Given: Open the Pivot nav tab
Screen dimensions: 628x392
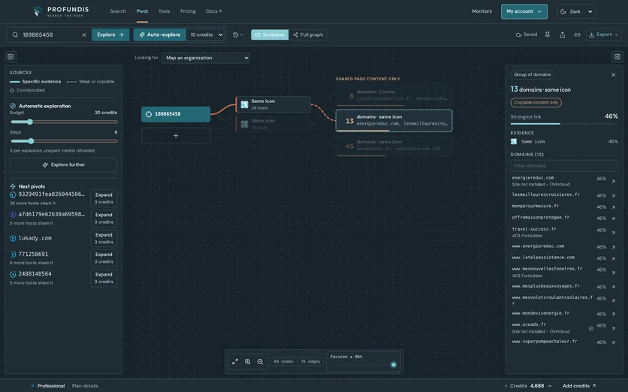Looking at the screenshot, I should (142, 11).
